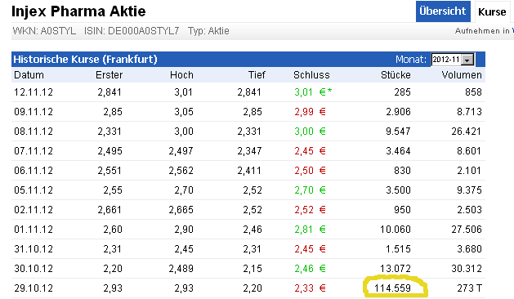Click the Stücke column header
The image size is (514, 299).
396,75
